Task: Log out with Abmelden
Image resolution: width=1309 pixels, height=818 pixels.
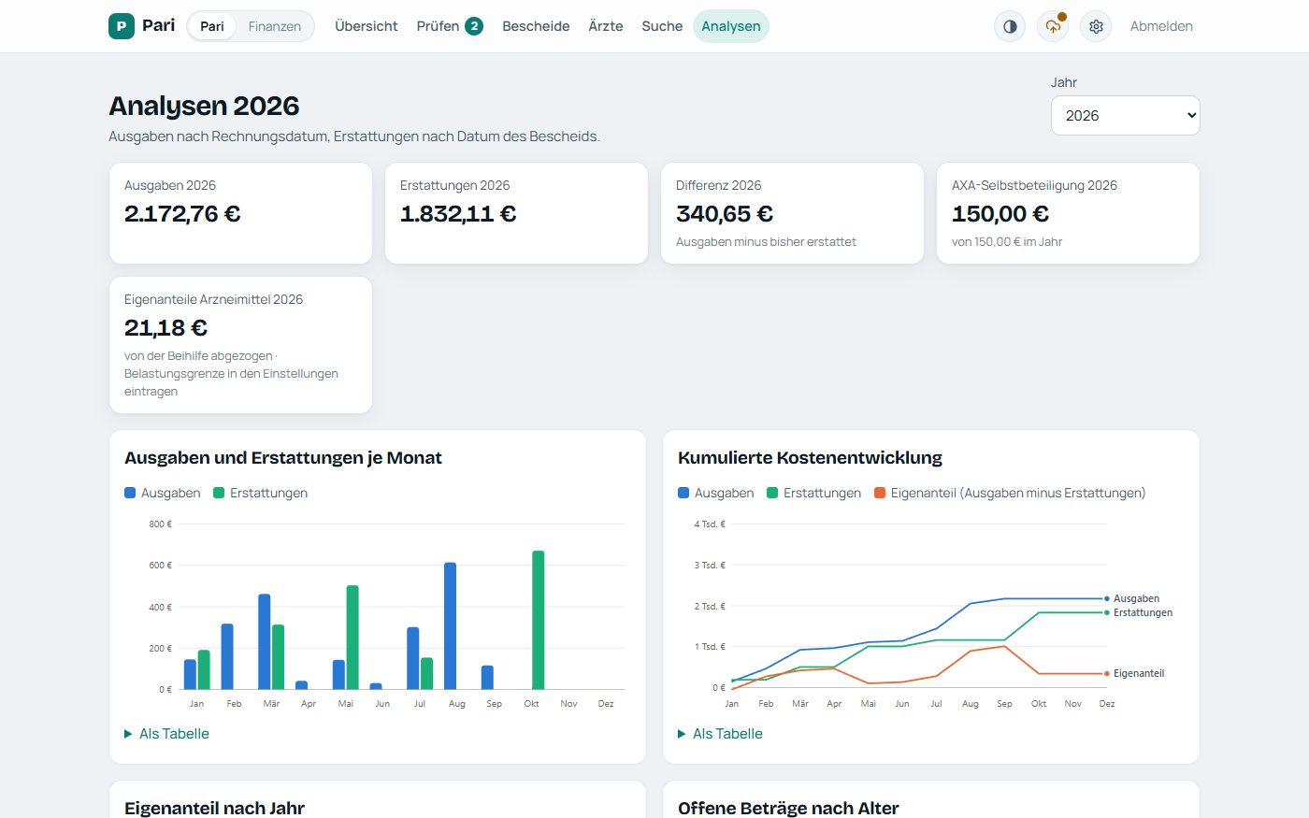Action: click(x=1161, y=26)
